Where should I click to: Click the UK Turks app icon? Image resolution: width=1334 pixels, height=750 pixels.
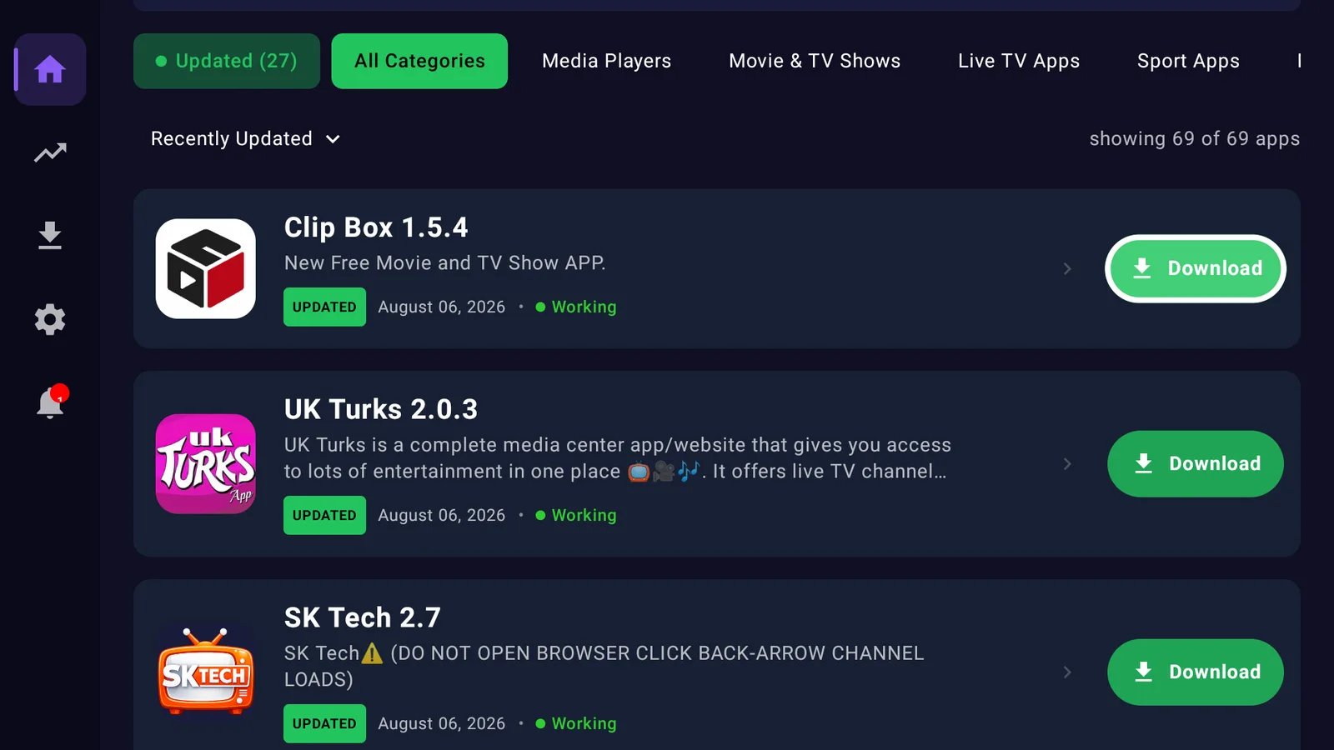[x=206, y=463]
